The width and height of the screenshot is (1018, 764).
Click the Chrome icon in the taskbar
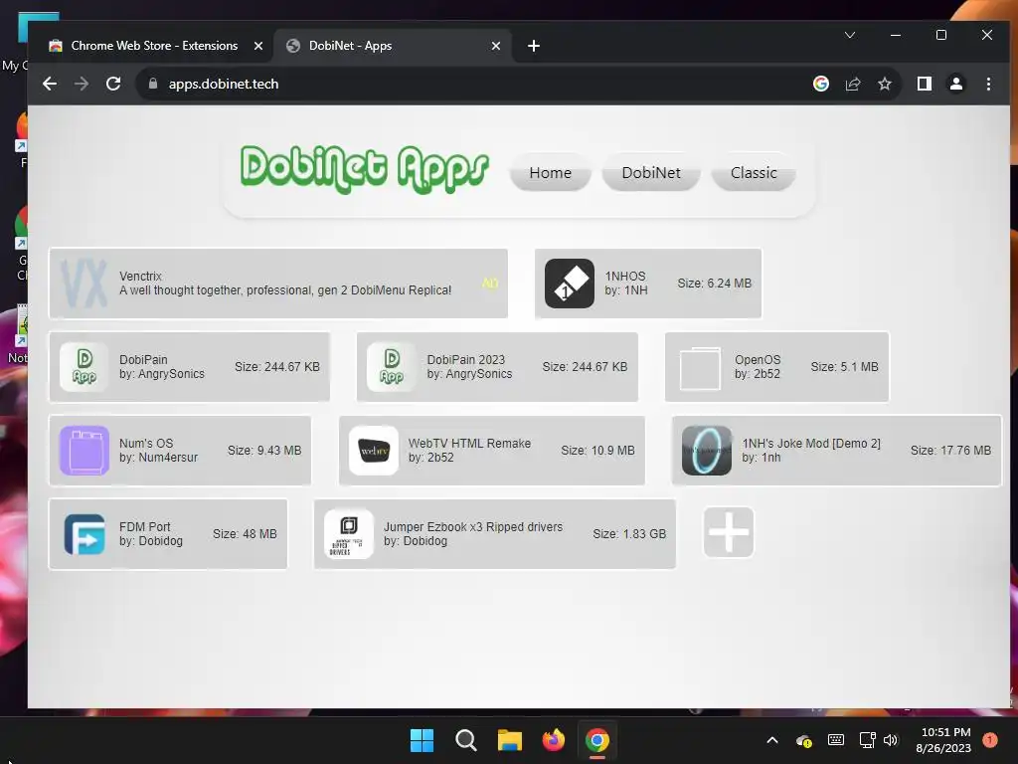coord(597,740)
